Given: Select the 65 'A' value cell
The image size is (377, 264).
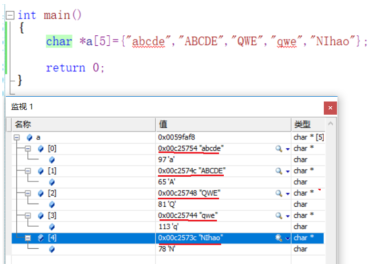Looking at the screenshot, I should (224, 182).
